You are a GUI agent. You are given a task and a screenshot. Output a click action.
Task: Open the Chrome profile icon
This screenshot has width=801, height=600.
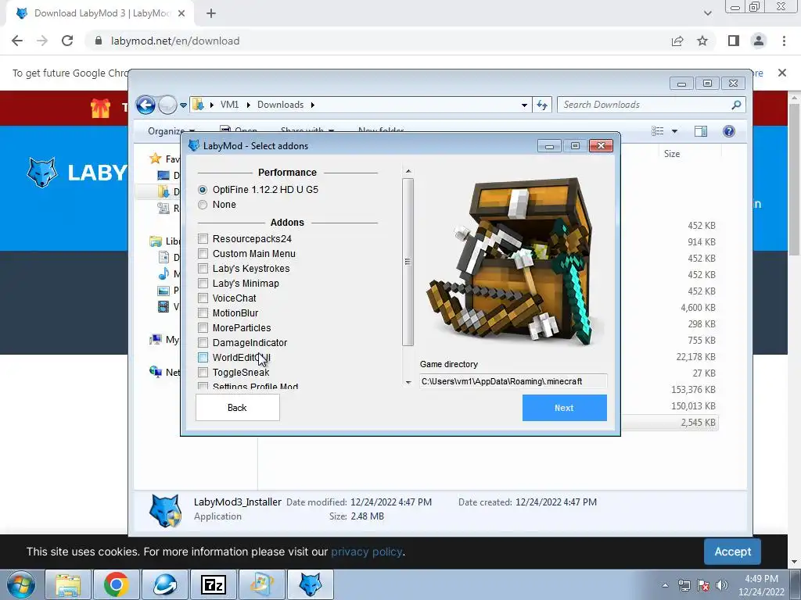pyautogui.click(x=759, y=41)
